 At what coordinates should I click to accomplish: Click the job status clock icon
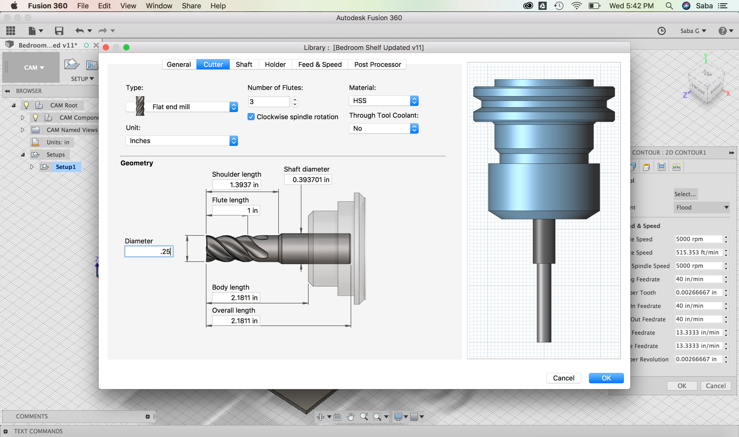click(661, 31)
